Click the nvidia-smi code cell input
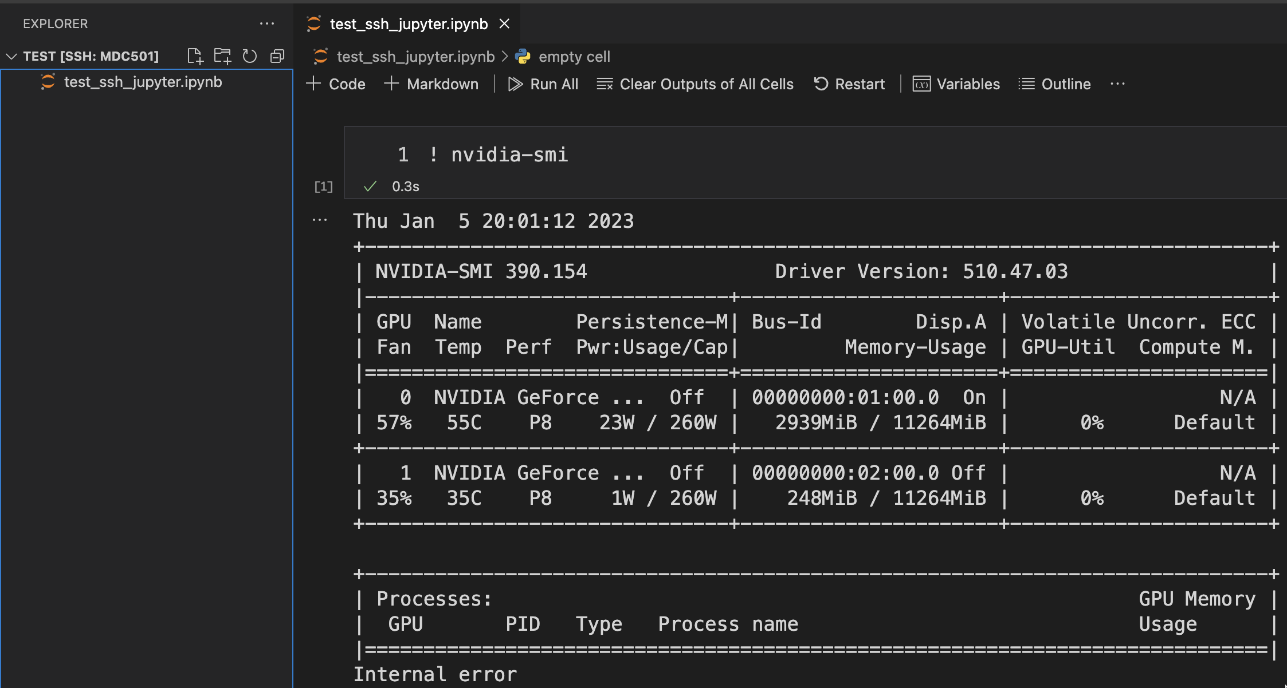Image resolution: width=1287 pixels, height=688 pixels. (x=815, y=155)
